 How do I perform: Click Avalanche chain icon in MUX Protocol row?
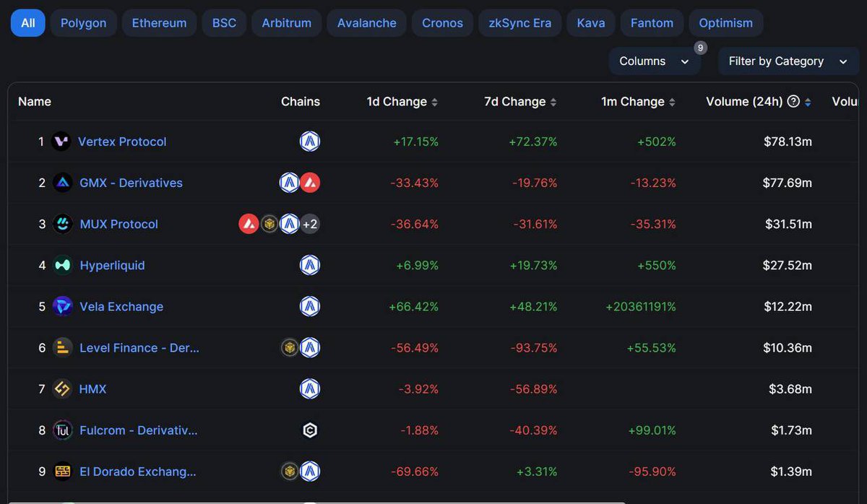249,224
